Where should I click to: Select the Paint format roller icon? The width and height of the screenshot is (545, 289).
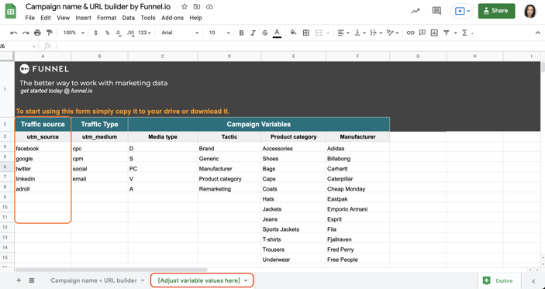(x=50, y=33)
